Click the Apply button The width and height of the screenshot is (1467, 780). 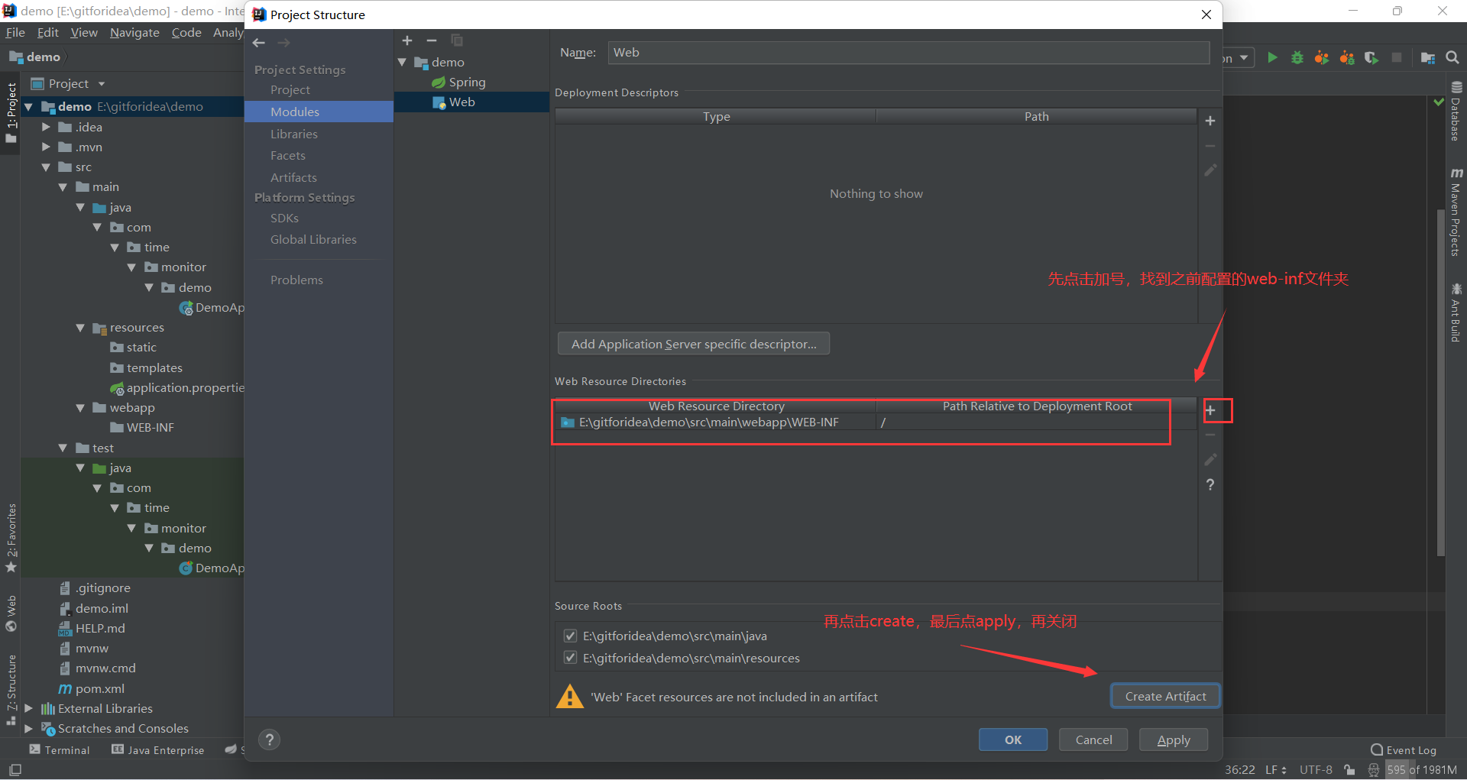pyautogui.click(x=1174, y=740)
